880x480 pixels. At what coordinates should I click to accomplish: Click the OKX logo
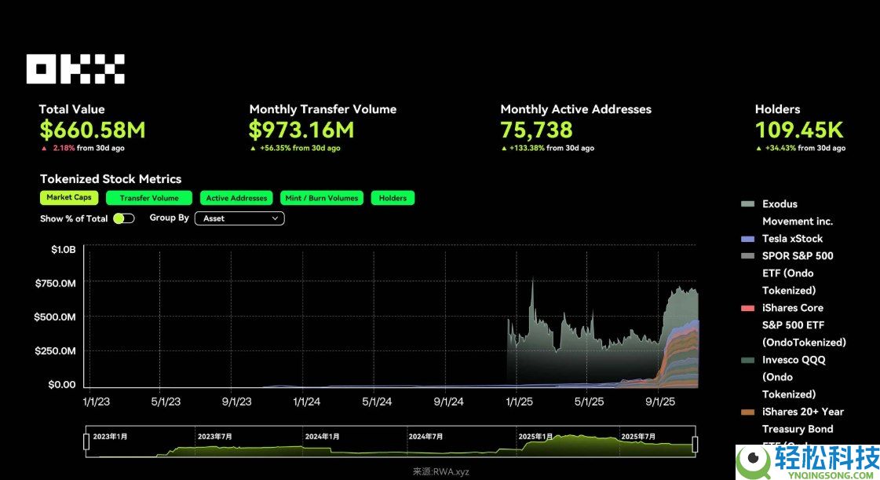tap(75, 69)
